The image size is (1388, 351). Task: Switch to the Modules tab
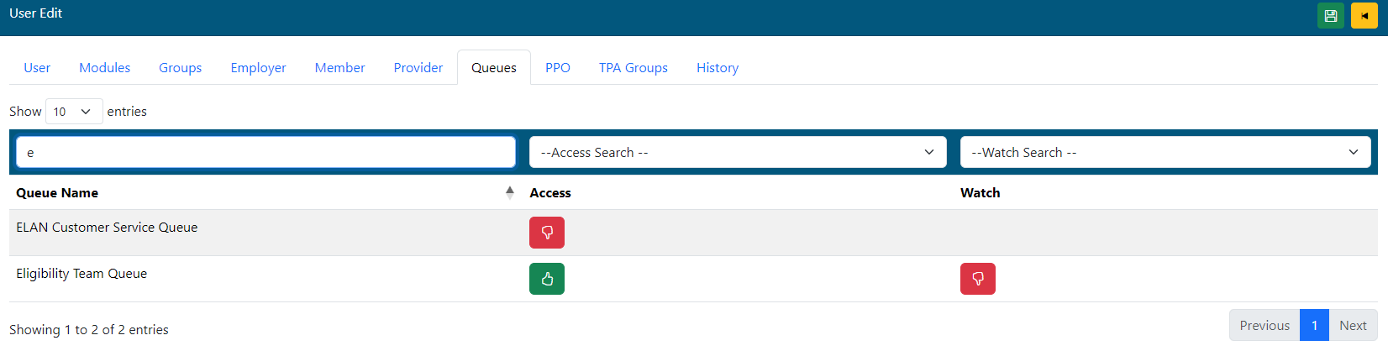tap(104, 68)
